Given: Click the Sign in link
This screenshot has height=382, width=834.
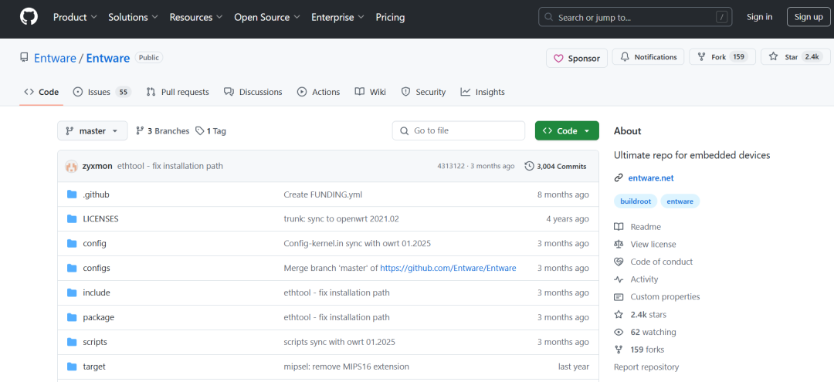Looking at the screenshot, I should 760,17.
